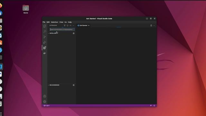Switch to the Get Started tab
The image size is (206, 116).
tap(83, 25)
